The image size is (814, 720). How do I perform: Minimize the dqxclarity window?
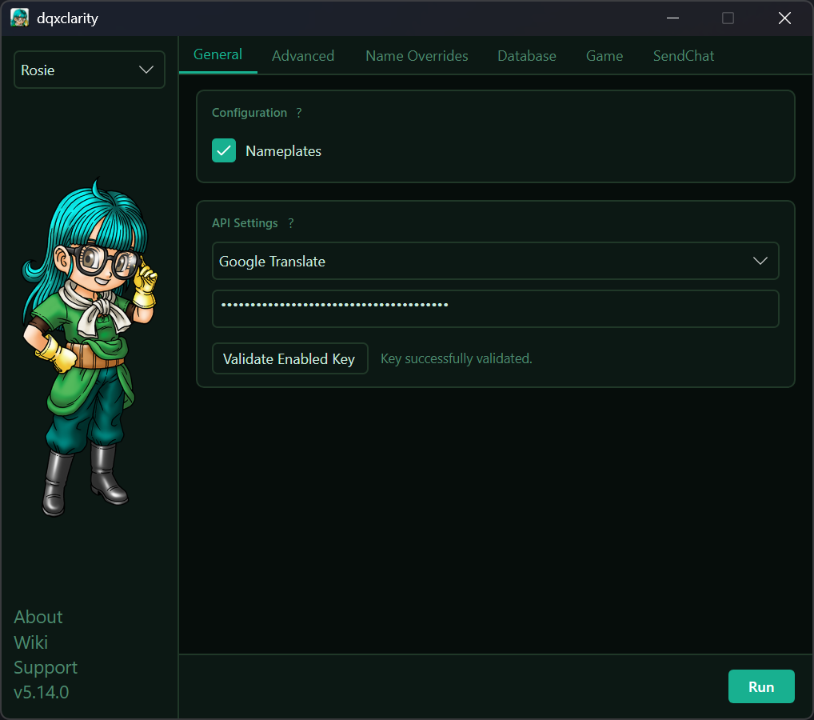pos(672,18)
